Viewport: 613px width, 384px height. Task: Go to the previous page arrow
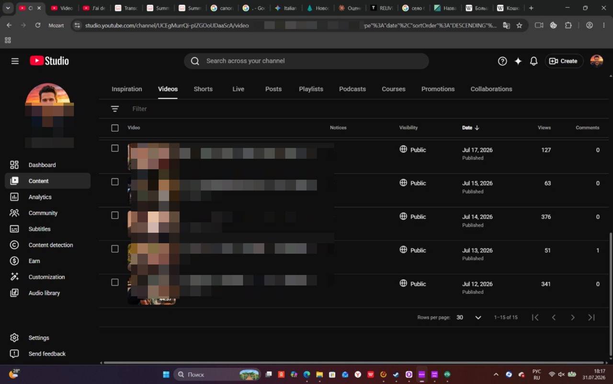[554, 317]
